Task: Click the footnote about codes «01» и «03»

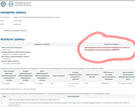Action: [x=18, y=89]
